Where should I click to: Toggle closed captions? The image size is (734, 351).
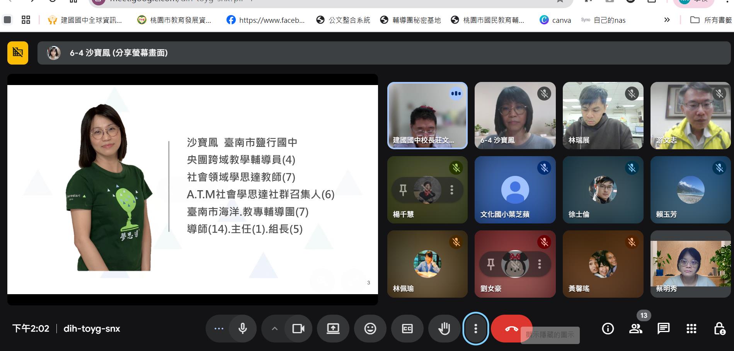407,329
